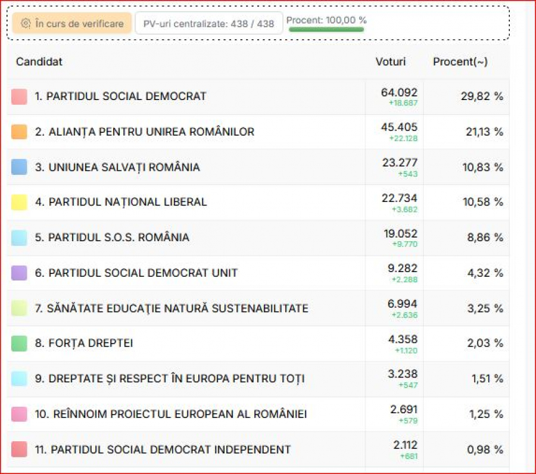Select '9. DREPTATE ȘI RESPECT ÎN EUROPA' name
Viewport: 536px width, 474px height.
[x=170, y=379]
